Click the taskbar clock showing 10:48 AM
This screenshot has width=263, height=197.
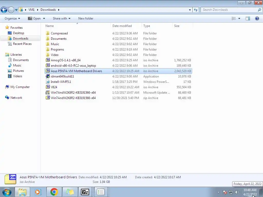click(x=250, y=192)
